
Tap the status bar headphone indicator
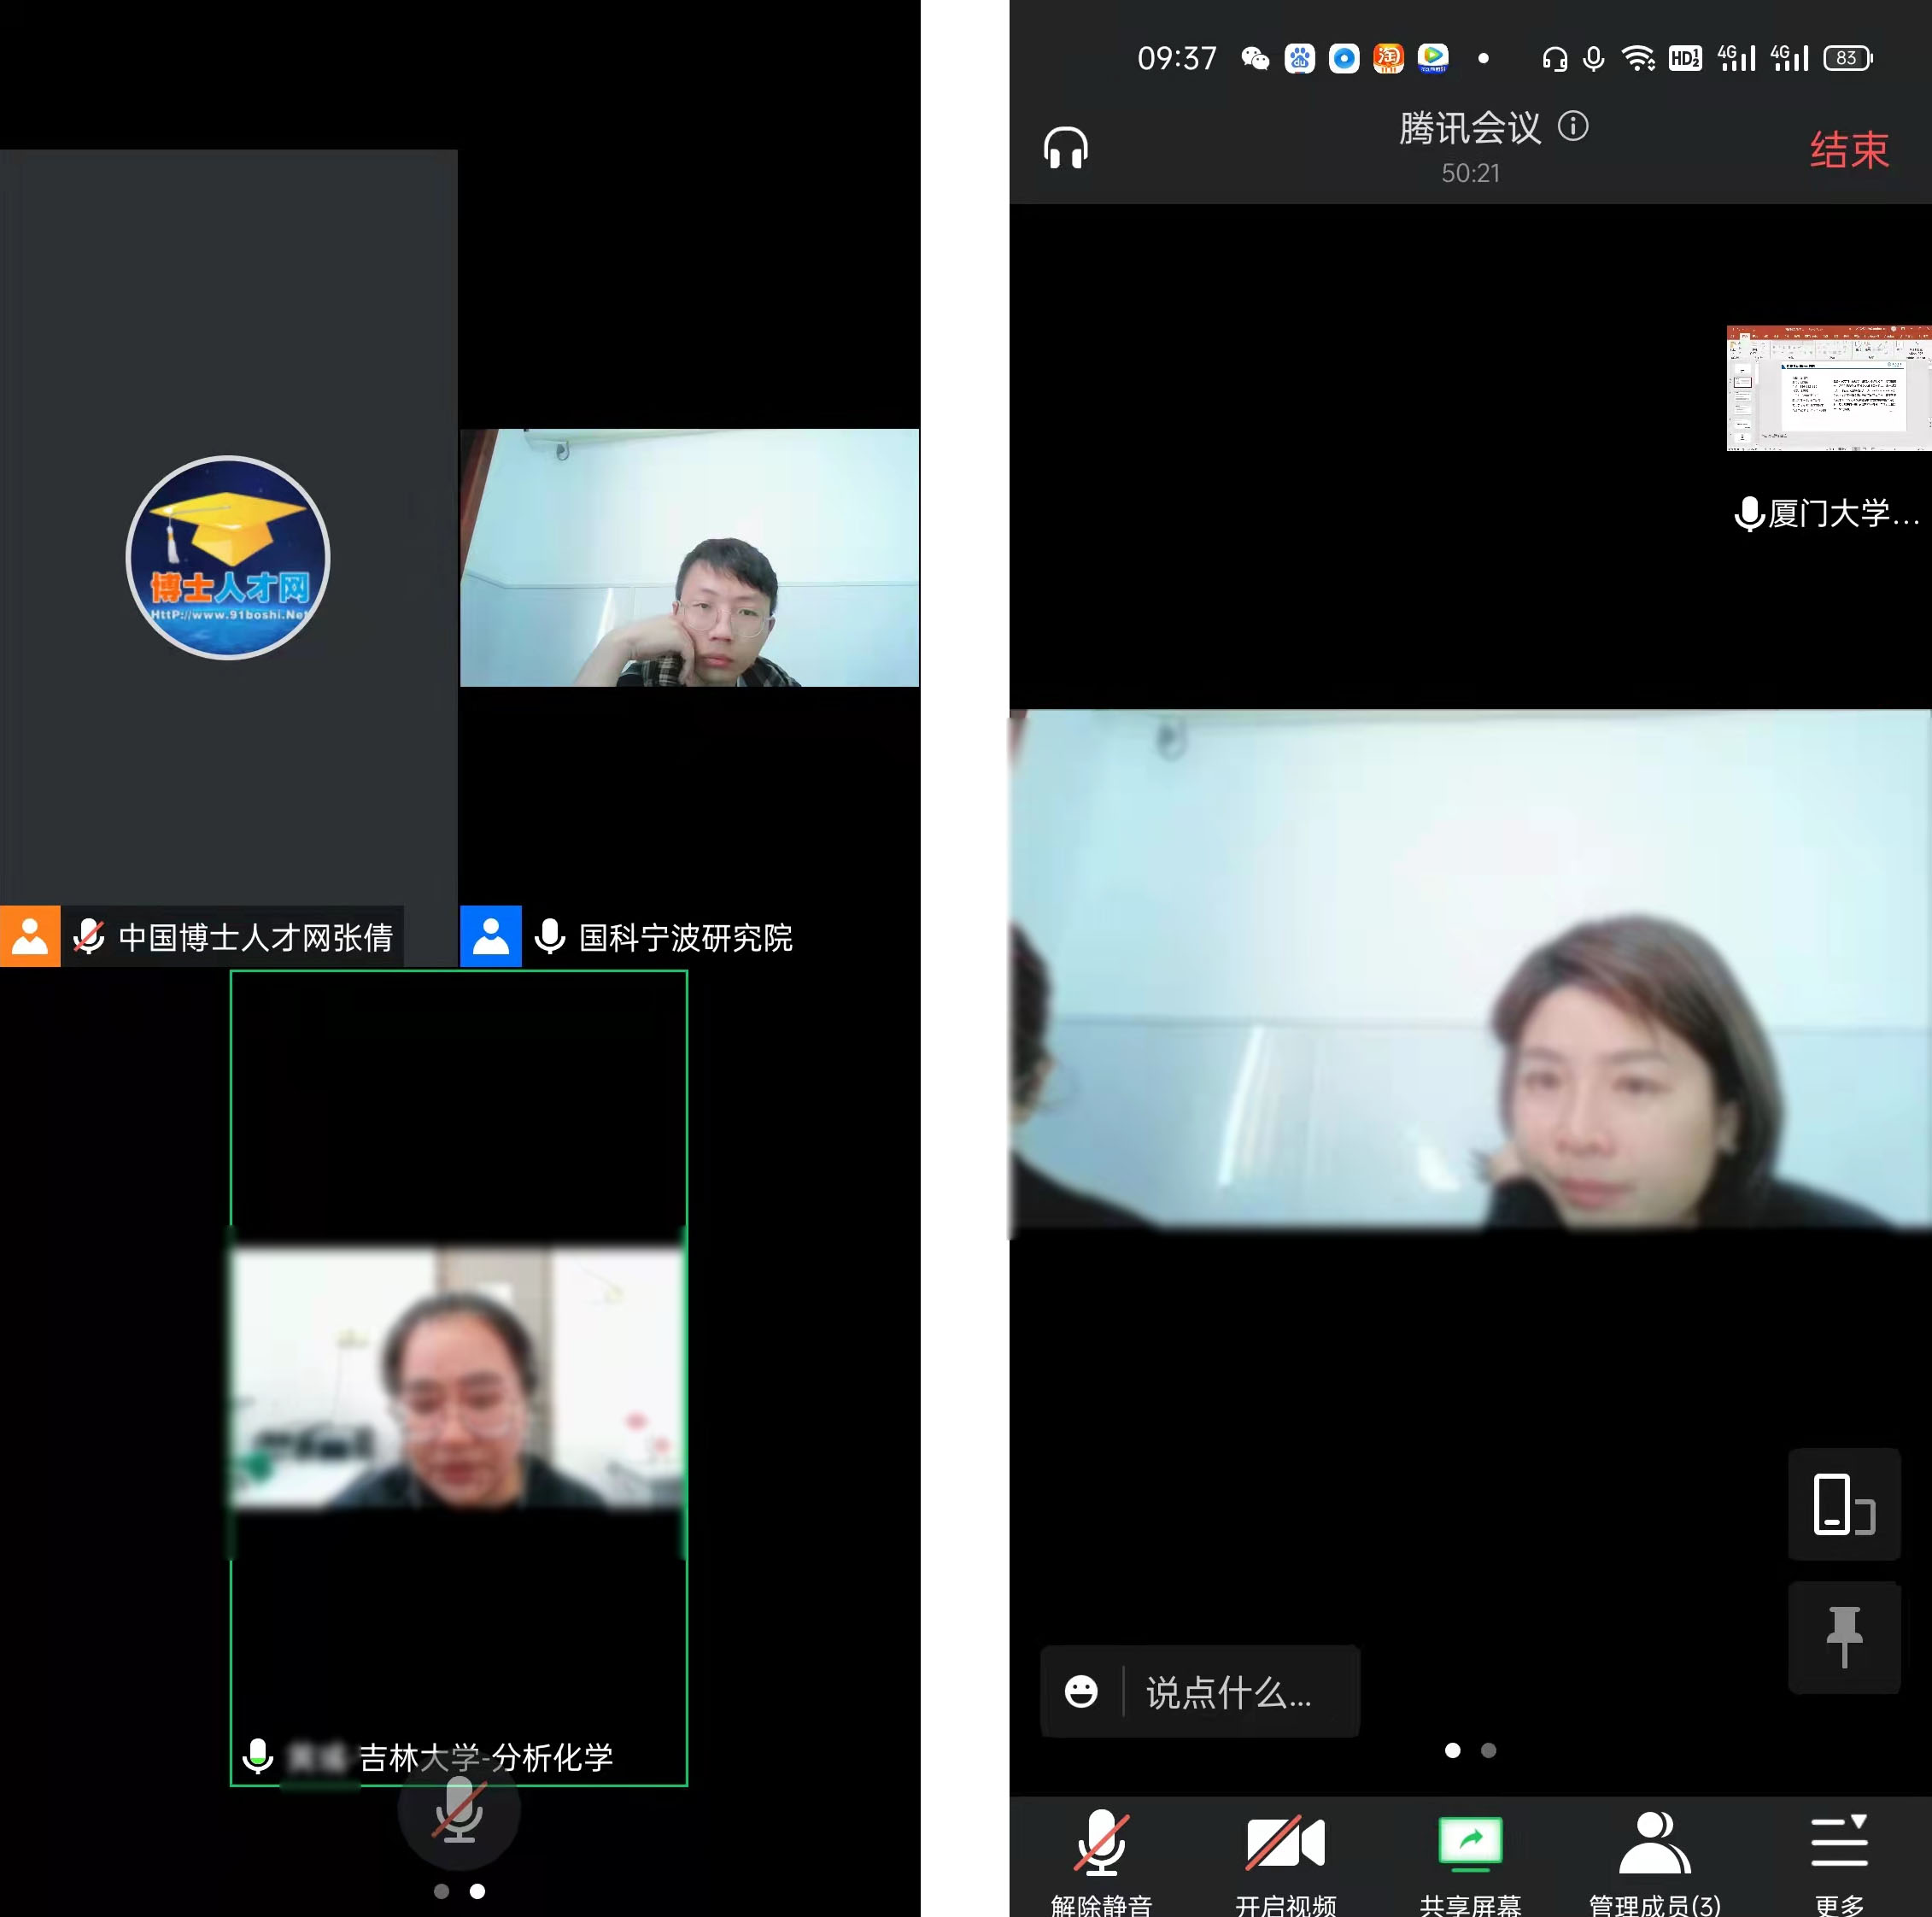[1554, 58]
